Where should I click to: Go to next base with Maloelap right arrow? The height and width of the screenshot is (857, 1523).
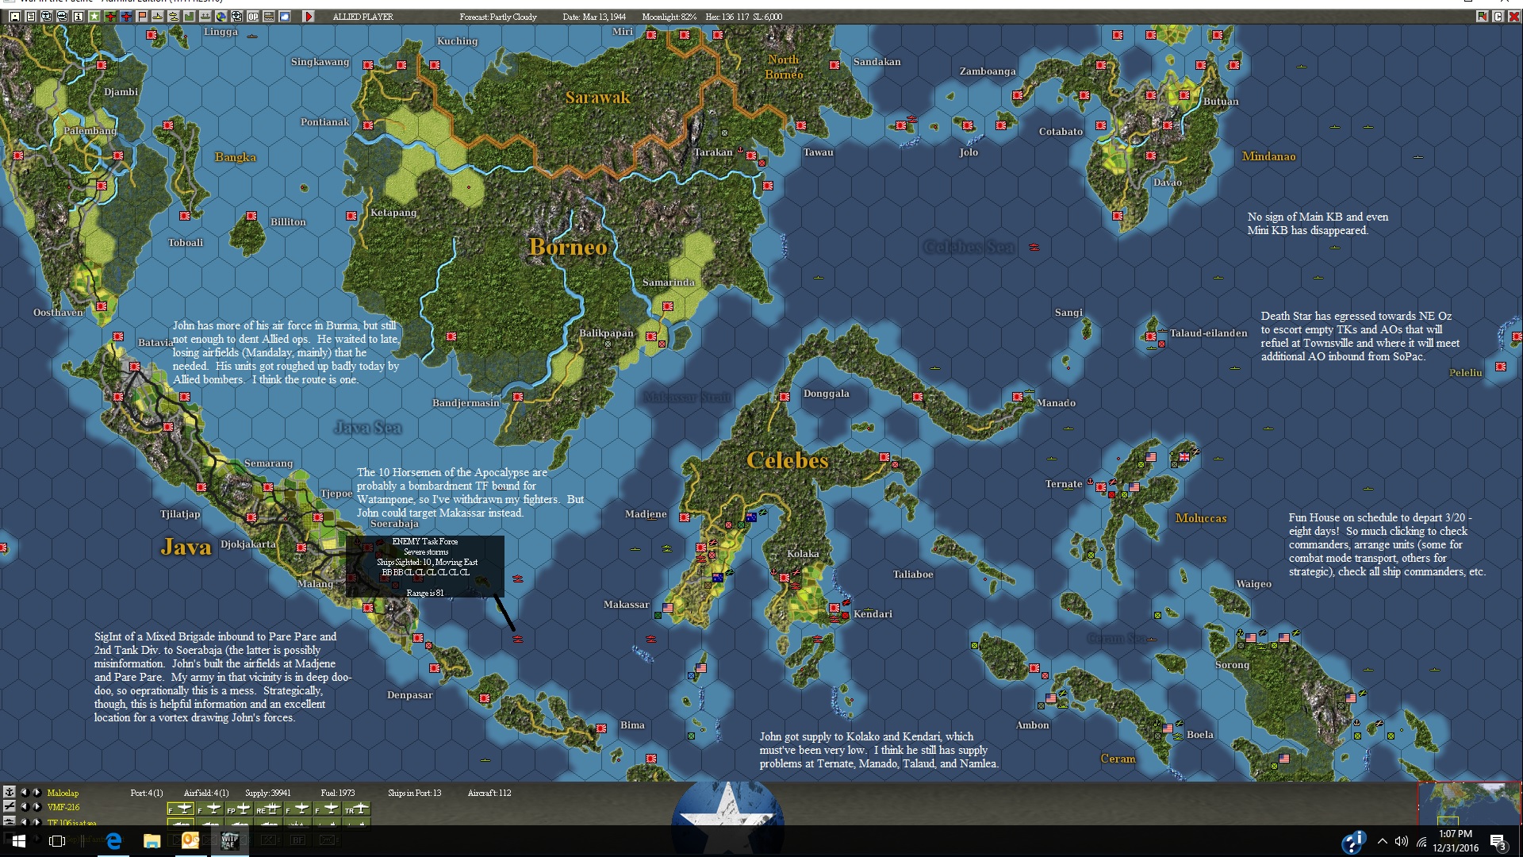tap(37, 793)
